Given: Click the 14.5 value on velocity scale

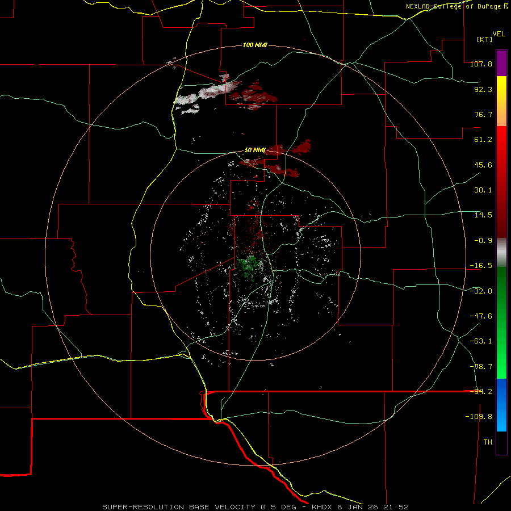Looking at the screenshot, I should coord(483,215).
